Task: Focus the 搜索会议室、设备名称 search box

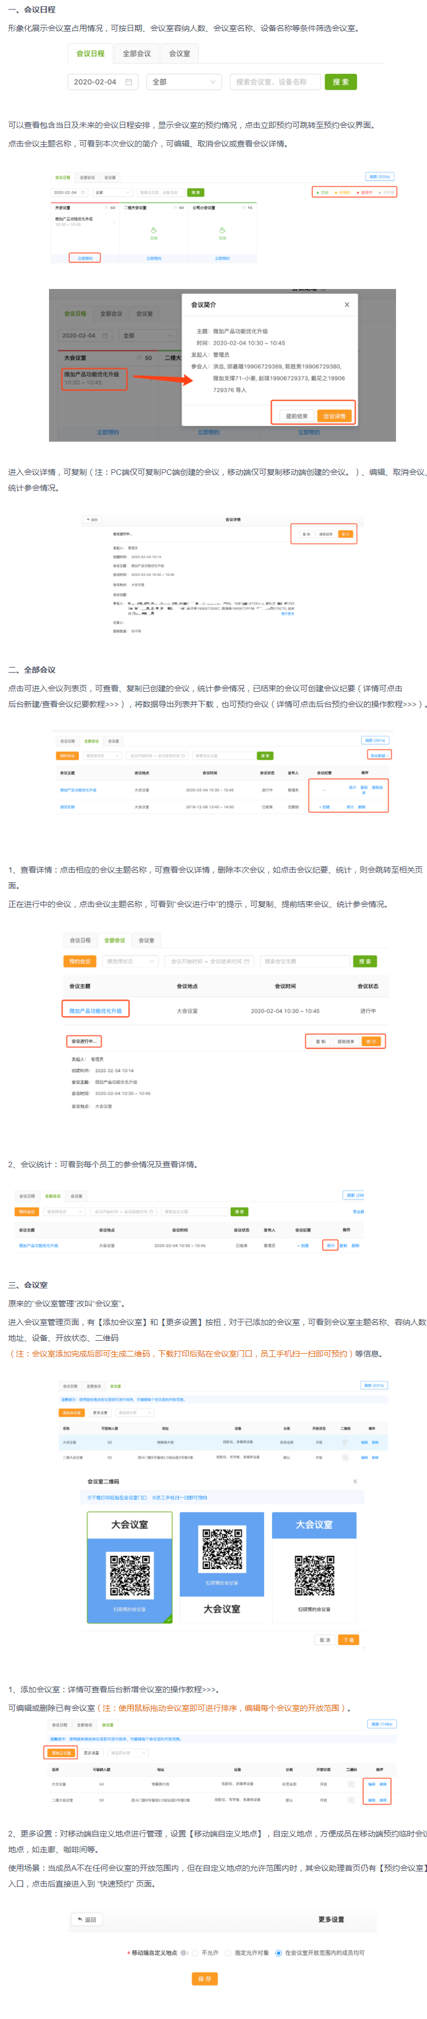Action: (275, 82)
